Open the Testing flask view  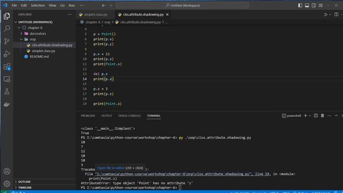(7, 92)
